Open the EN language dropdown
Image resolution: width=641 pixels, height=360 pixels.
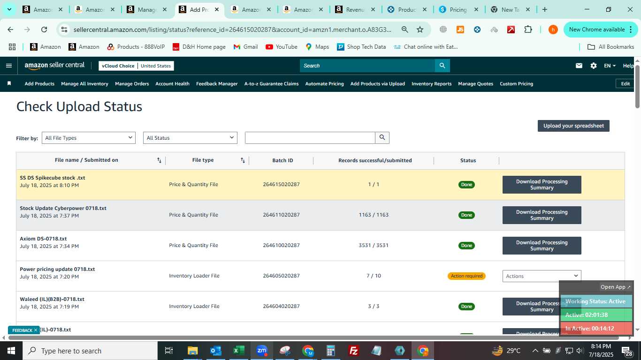610,66
